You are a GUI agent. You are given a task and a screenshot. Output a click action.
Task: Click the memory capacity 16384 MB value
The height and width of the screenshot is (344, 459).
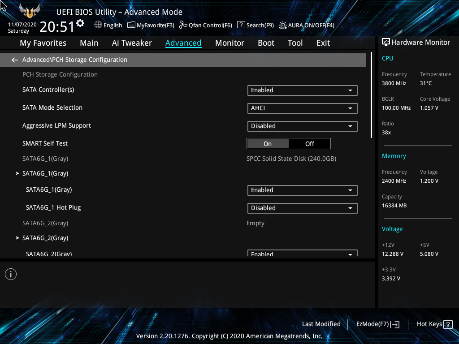pyautogui.click(x=394, y=206)
